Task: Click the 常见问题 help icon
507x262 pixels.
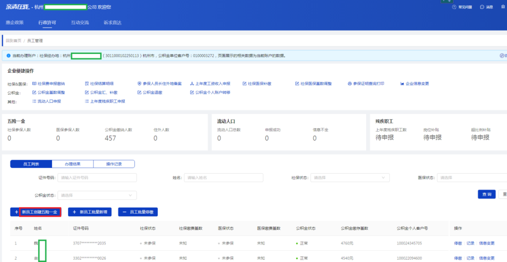Action: pyautogui.click(x=454, y=7)
